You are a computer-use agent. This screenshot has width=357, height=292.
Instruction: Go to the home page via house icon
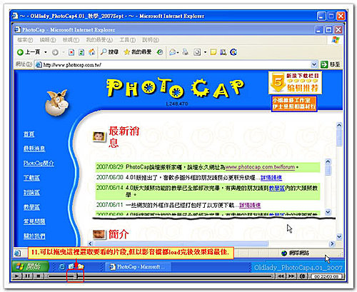[x=92, y=52]
